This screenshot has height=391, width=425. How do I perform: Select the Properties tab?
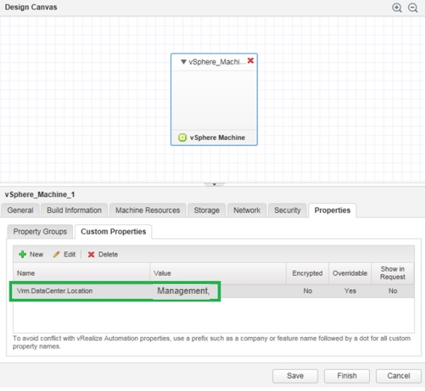tap(332, 210)
